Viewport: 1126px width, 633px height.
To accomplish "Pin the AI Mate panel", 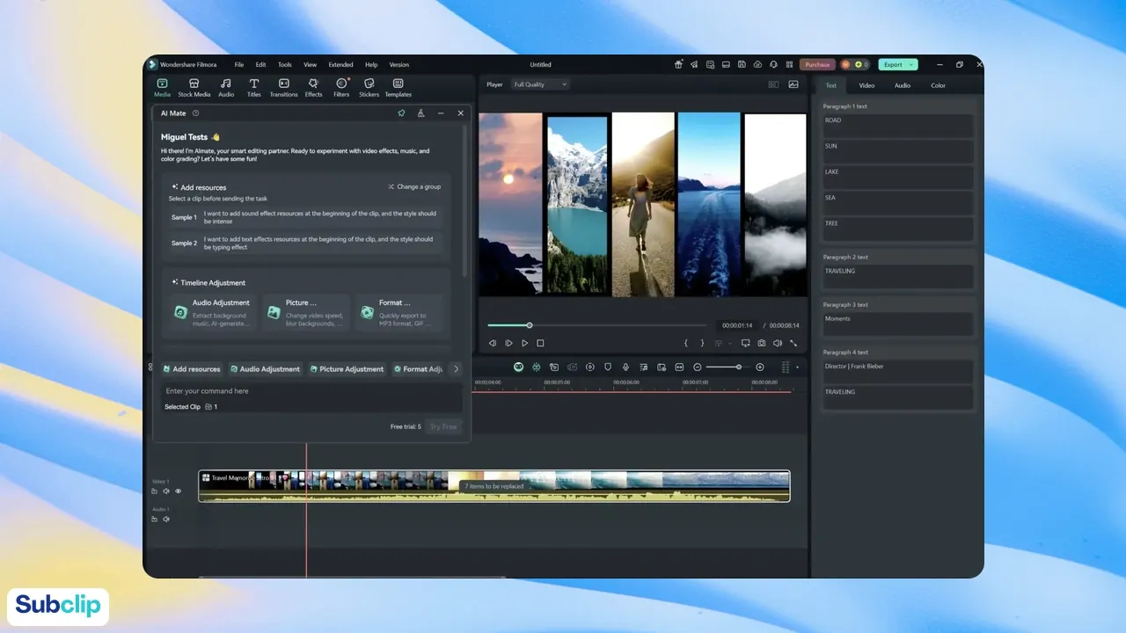I will pyautogui.click(x=401, y=113).
